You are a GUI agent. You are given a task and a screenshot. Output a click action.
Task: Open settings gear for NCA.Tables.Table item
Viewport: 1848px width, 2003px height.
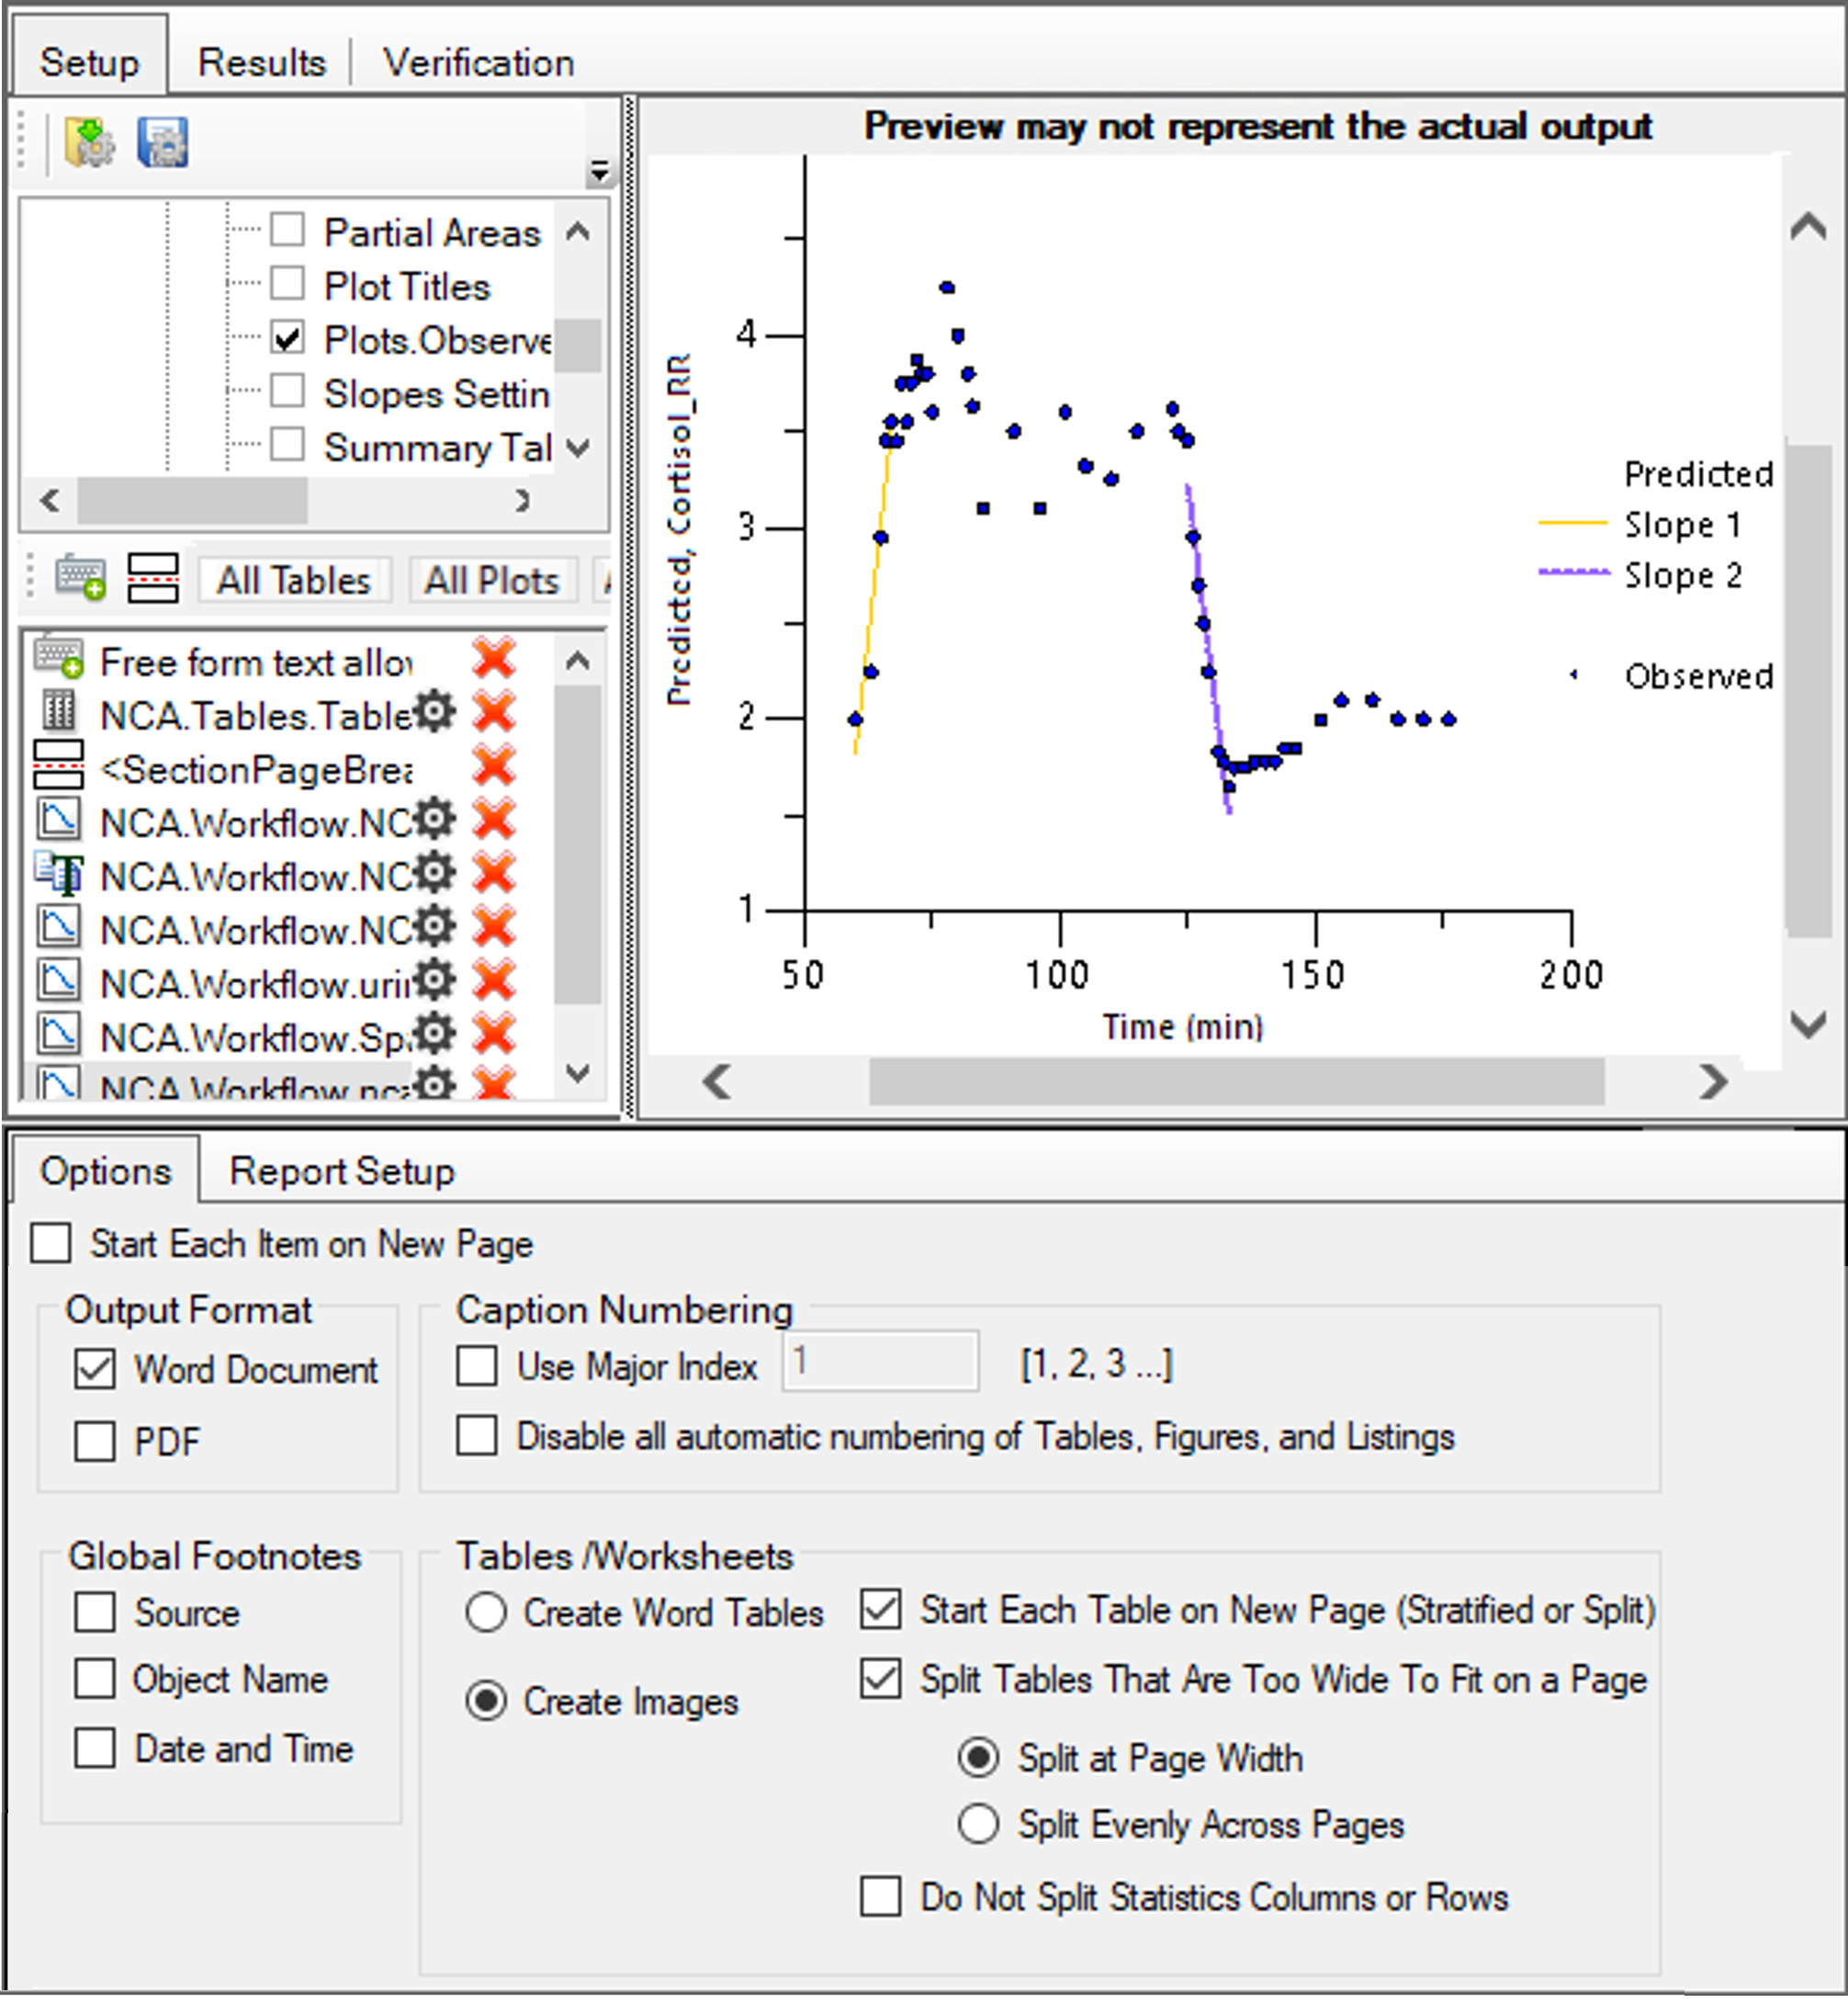[x=434, y=712]
